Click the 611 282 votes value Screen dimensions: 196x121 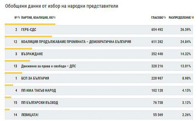coord(157,42)
